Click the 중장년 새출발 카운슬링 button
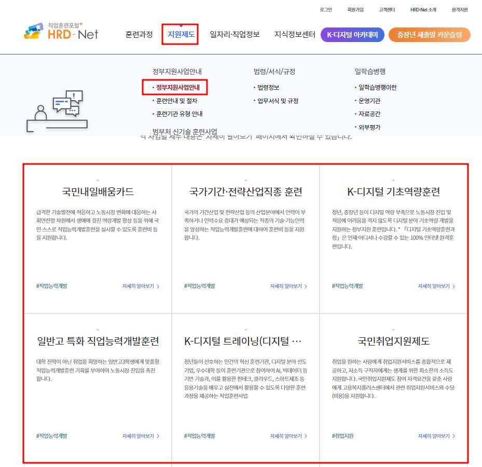 pos(430,35)
